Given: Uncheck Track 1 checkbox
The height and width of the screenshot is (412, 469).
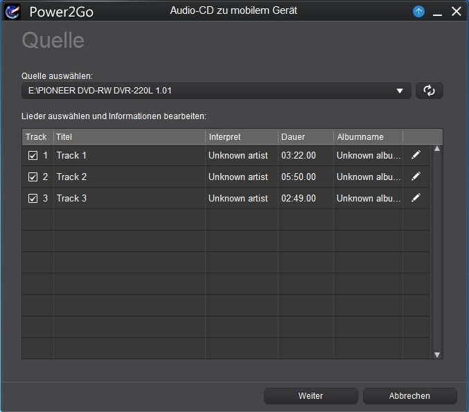Looking at the screenshot, I should click(x=33, y=156).
